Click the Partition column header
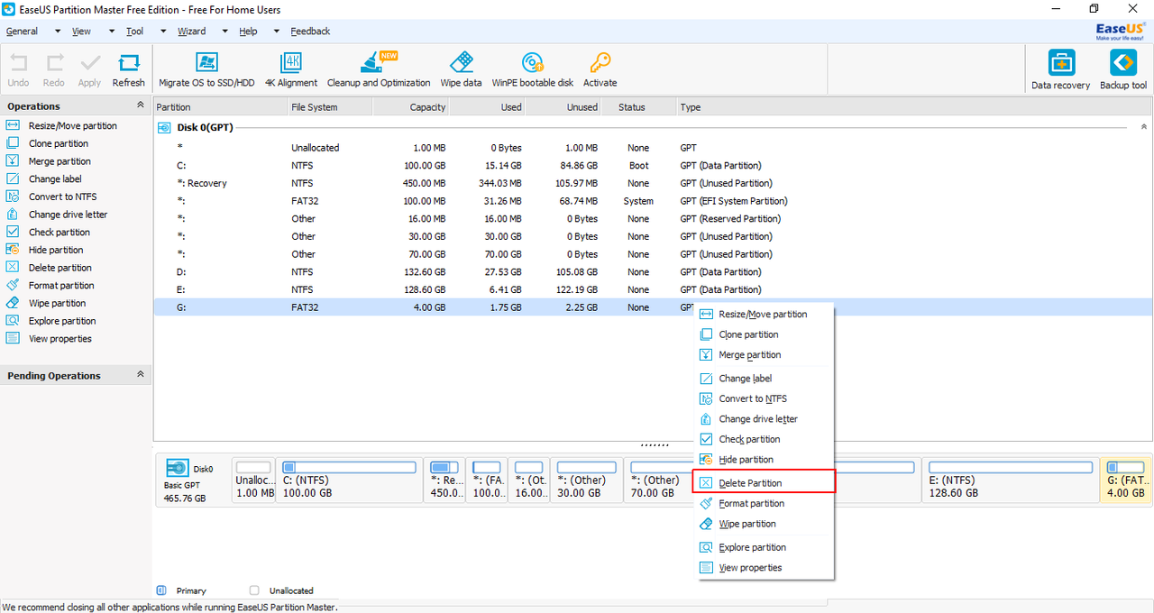The image size is (1154, 613). click(221, 107)
